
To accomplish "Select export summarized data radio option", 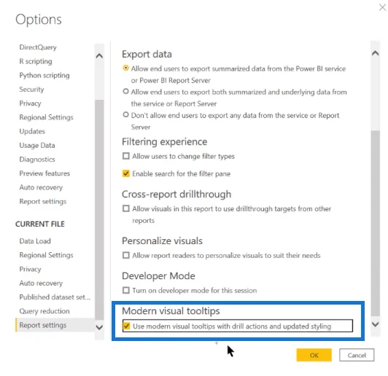I will click(x=125, y=68).
